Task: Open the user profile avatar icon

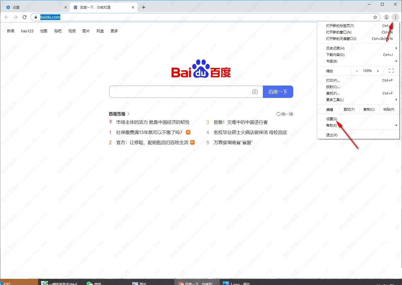Action: (387, 17)
